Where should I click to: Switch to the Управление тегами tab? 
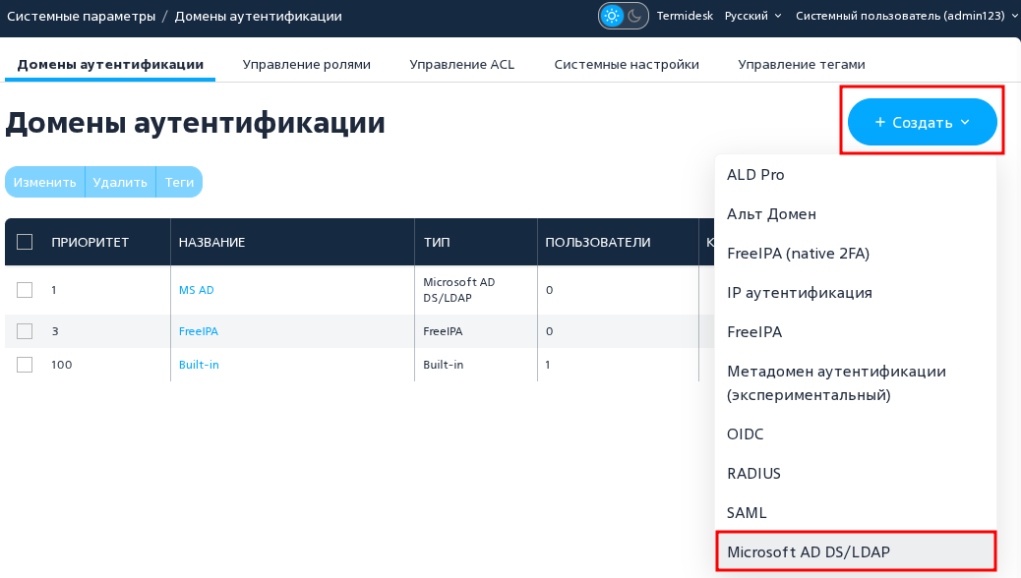[802, 65]
